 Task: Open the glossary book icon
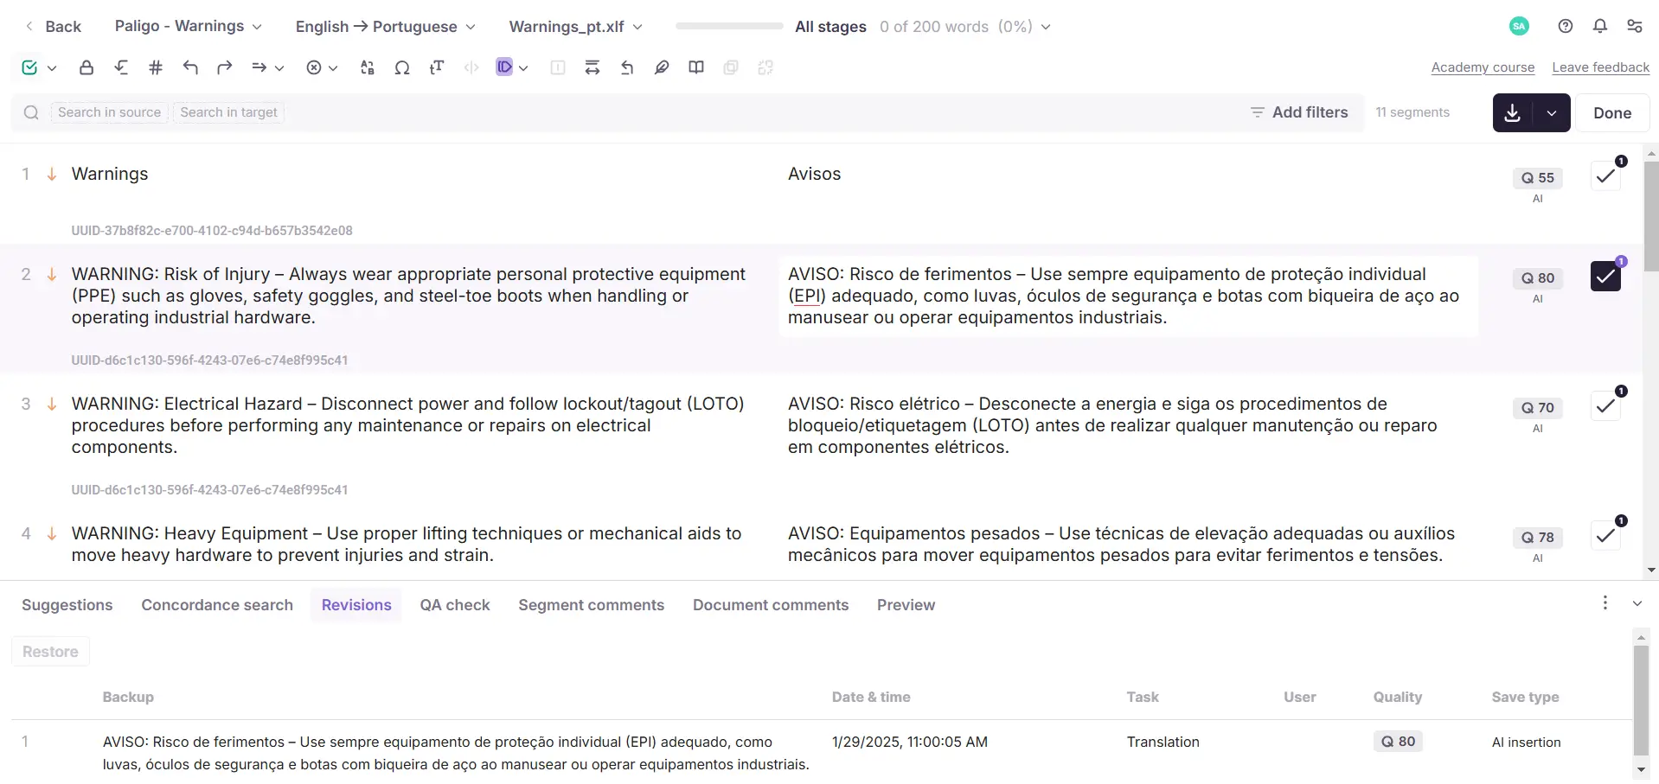(x=696, y=67)
